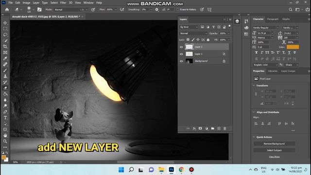Open Photoshop from the Windows taskbar
311x175 pixels.
pyautogui.click(x=172, y=170)
